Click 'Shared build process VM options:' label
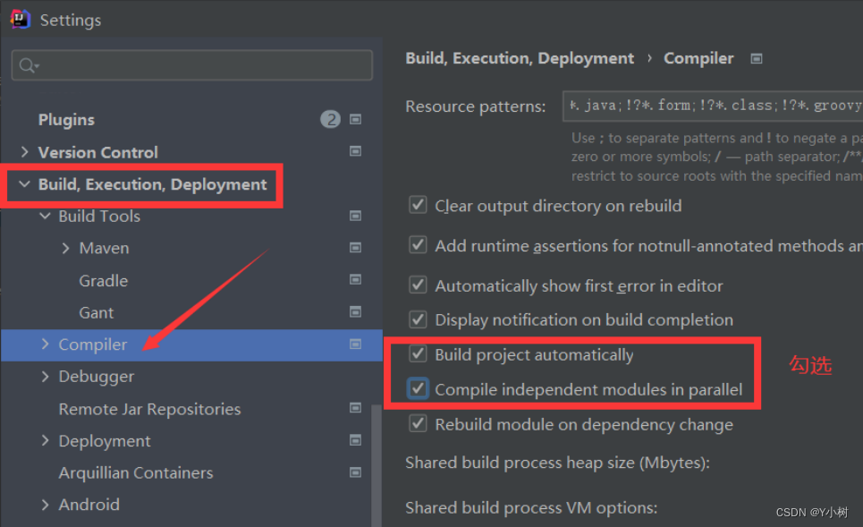Screen dimensions: 863x527 coord(531,507)
